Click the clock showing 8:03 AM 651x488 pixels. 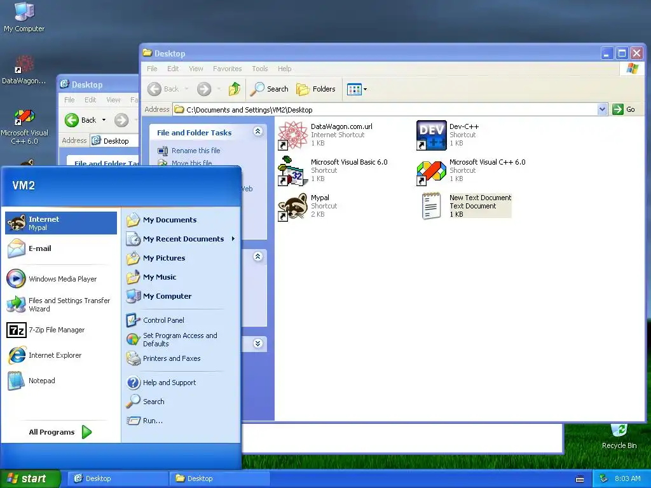[627, 478]
